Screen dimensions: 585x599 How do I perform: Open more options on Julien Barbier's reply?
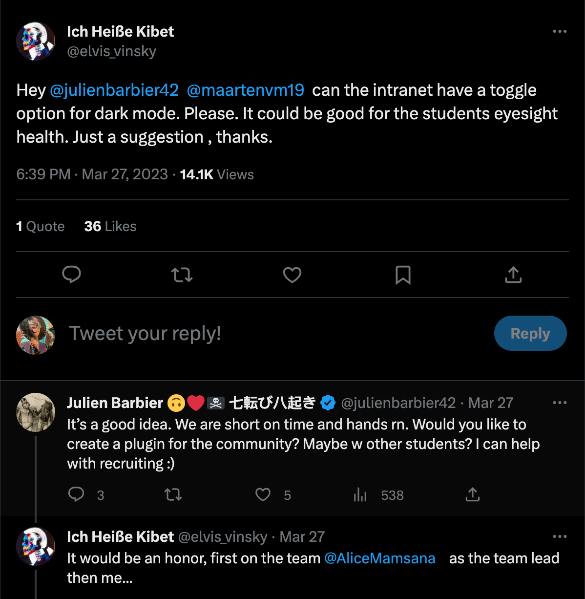pyautogui.click(x=559, y=402)
